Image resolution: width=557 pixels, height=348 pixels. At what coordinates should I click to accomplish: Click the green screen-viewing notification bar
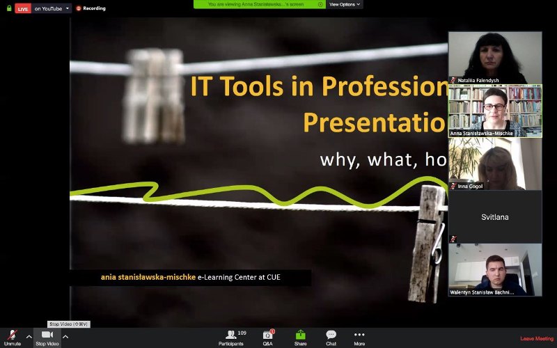click(x=259, y=4)
